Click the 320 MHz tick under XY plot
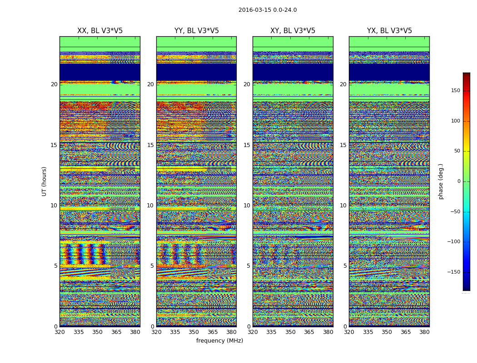The height and width of the screenshot is (363, 477). [253, 332]
